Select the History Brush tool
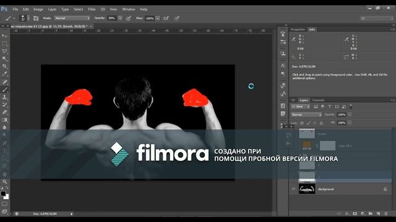The image size is (396, 222). point(4,105)
